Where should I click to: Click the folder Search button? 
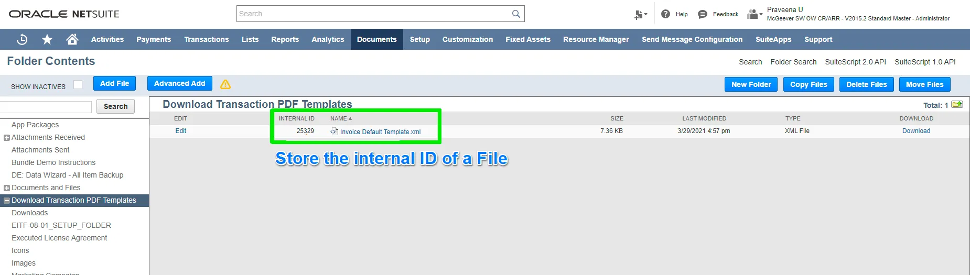116,106
